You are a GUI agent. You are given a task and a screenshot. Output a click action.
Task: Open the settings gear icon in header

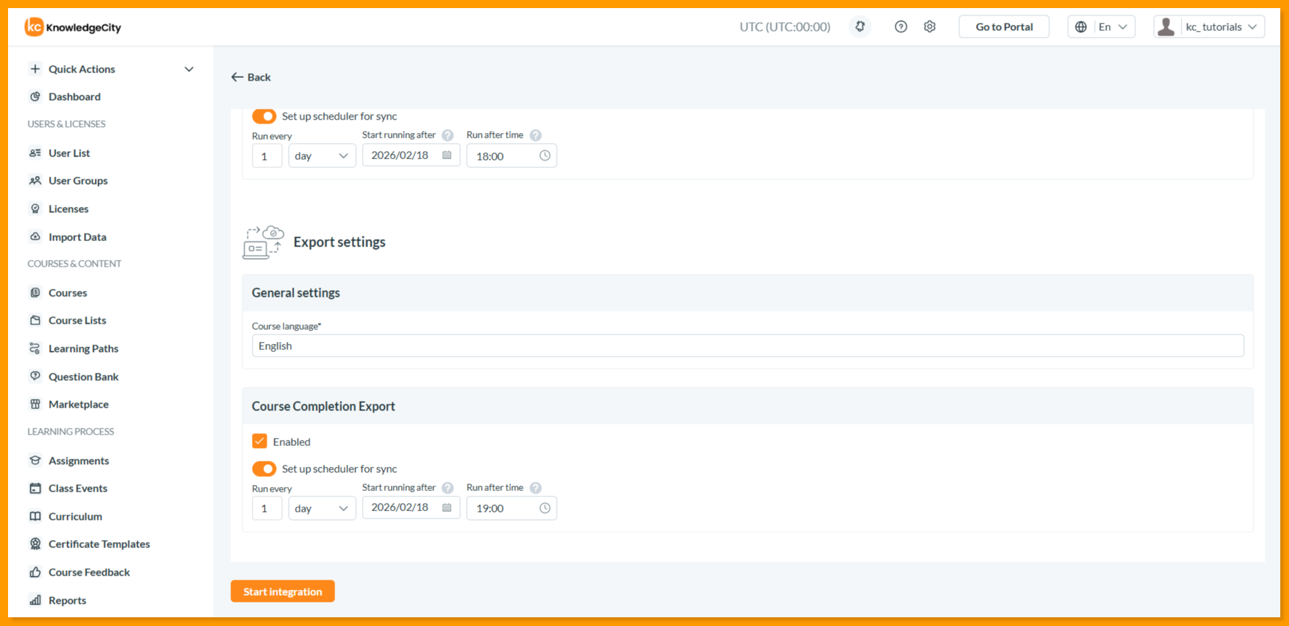click(930, 27)
